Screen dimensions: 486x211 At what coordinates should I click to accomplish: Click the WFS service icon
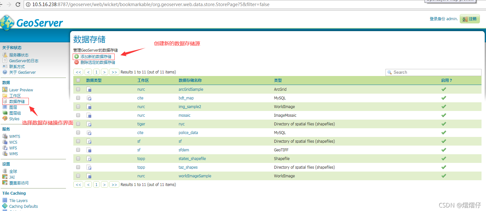coord(5,148)
